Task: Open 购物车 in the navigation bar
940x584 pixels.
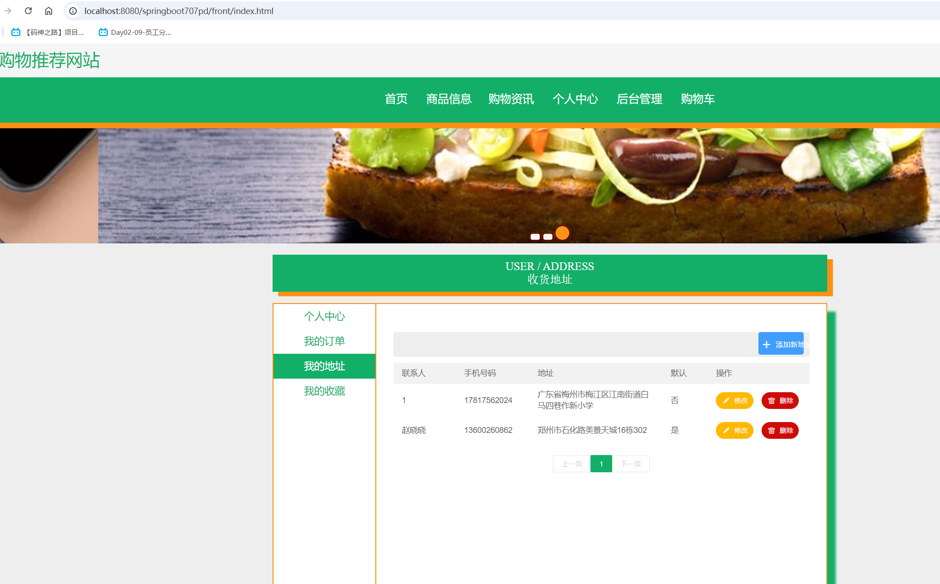Action: click(697, 99)
